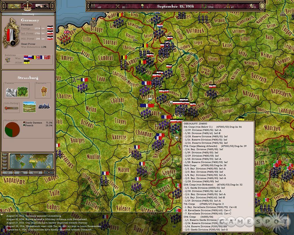The height and width of the screenshot is (235, 294).
Task: Click the manpower soldiers icon in top bar
Action: point(93,6)
